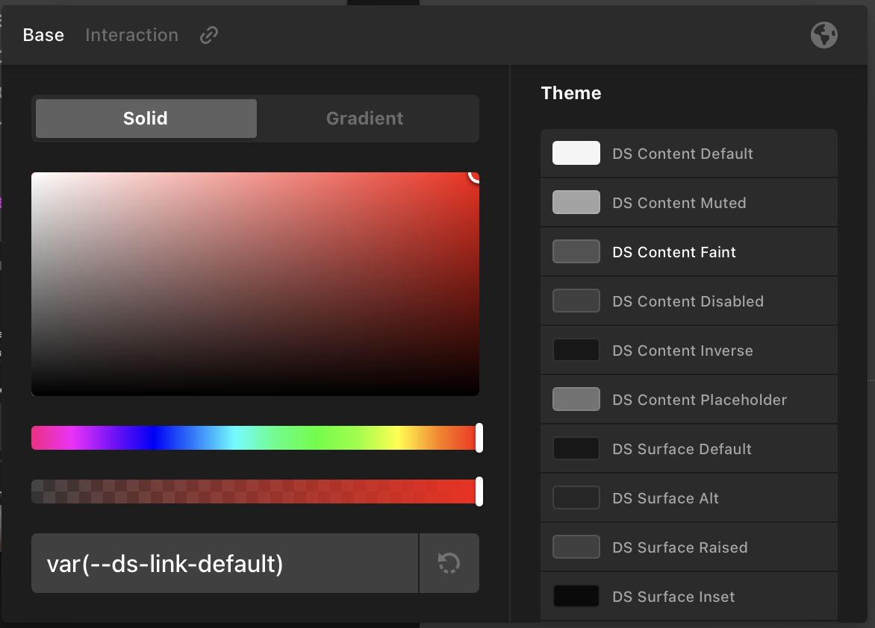
Task: Click the reset arrow icon beside color value
Action: coord(449,563)
